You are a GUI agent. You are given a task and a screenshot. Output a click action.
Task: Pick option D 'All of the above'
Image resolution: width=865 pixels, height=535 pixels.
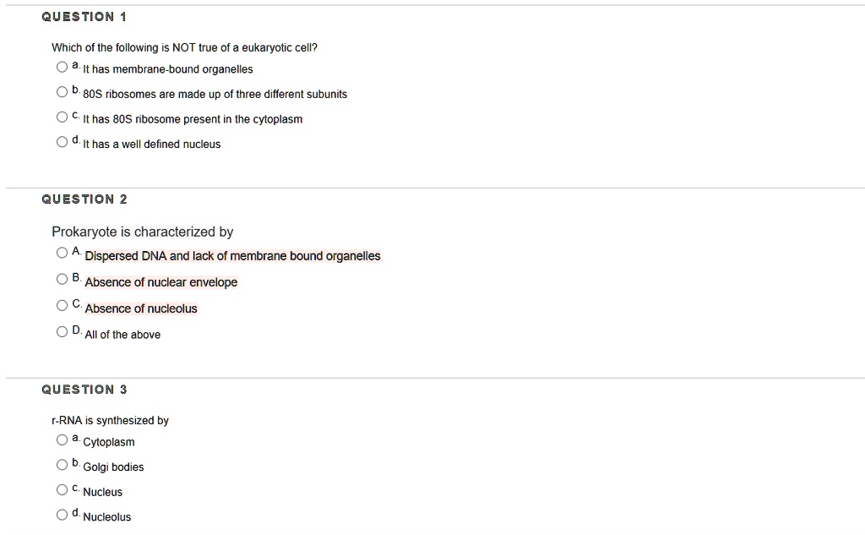tap(62, 331)
